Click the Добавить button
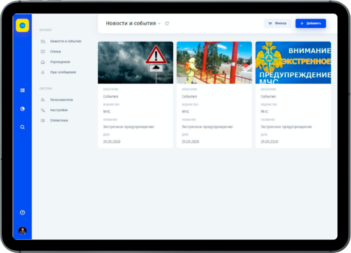The image size is (351, 253). [311, 23]
